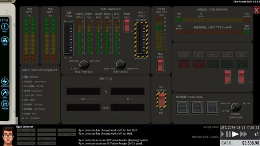Click the x1 game speed indicator

tap(256, 134)
